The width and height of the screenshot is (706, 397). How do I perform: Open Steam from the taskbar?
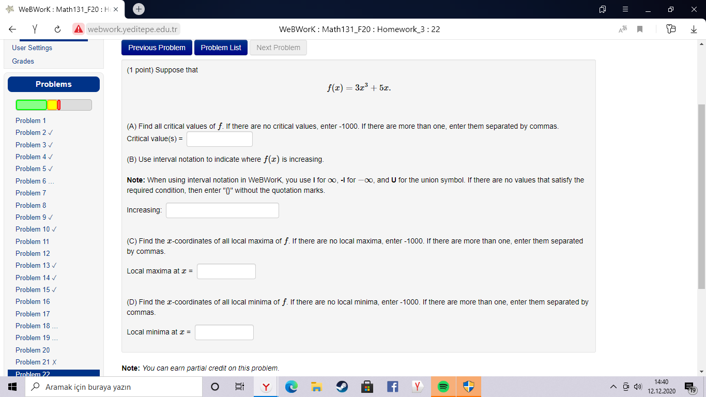tap(342, 387)
